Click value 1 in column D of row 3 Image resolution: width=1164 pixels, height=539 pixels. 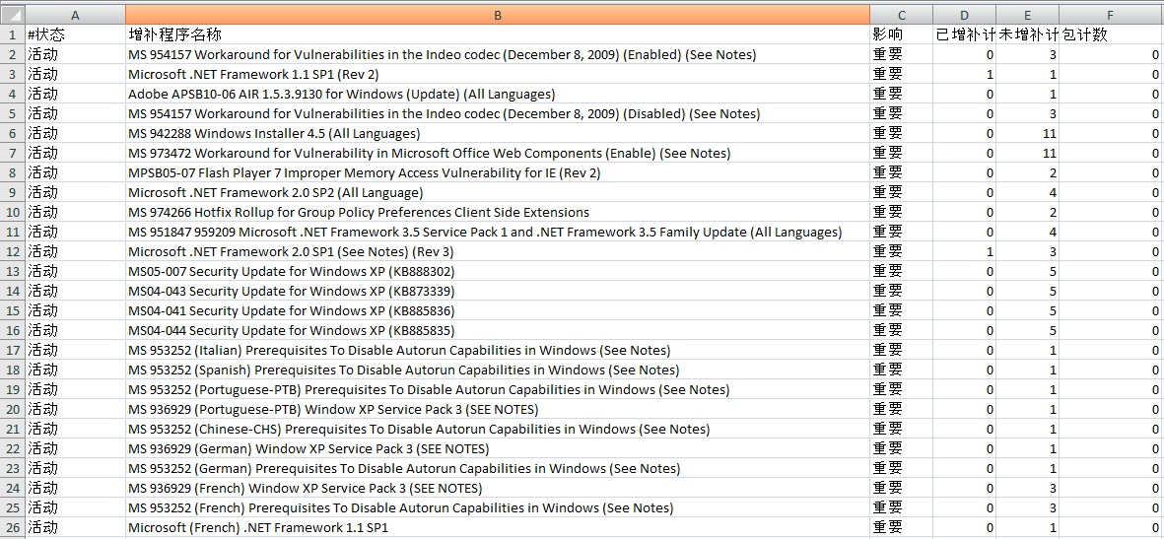(x=964, y=74)
